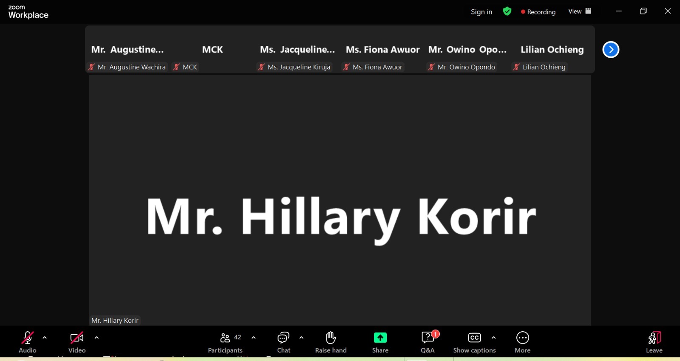
Task: Leave the meeting
Action: (x=654, y=342)
